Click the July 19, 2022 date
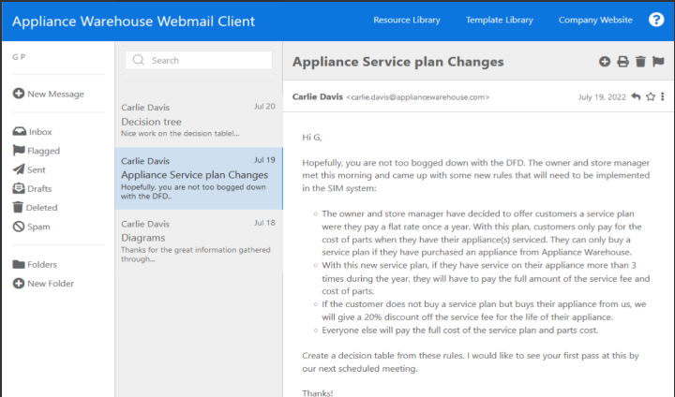This screenshot has height=397, width=675. point(602,97)
